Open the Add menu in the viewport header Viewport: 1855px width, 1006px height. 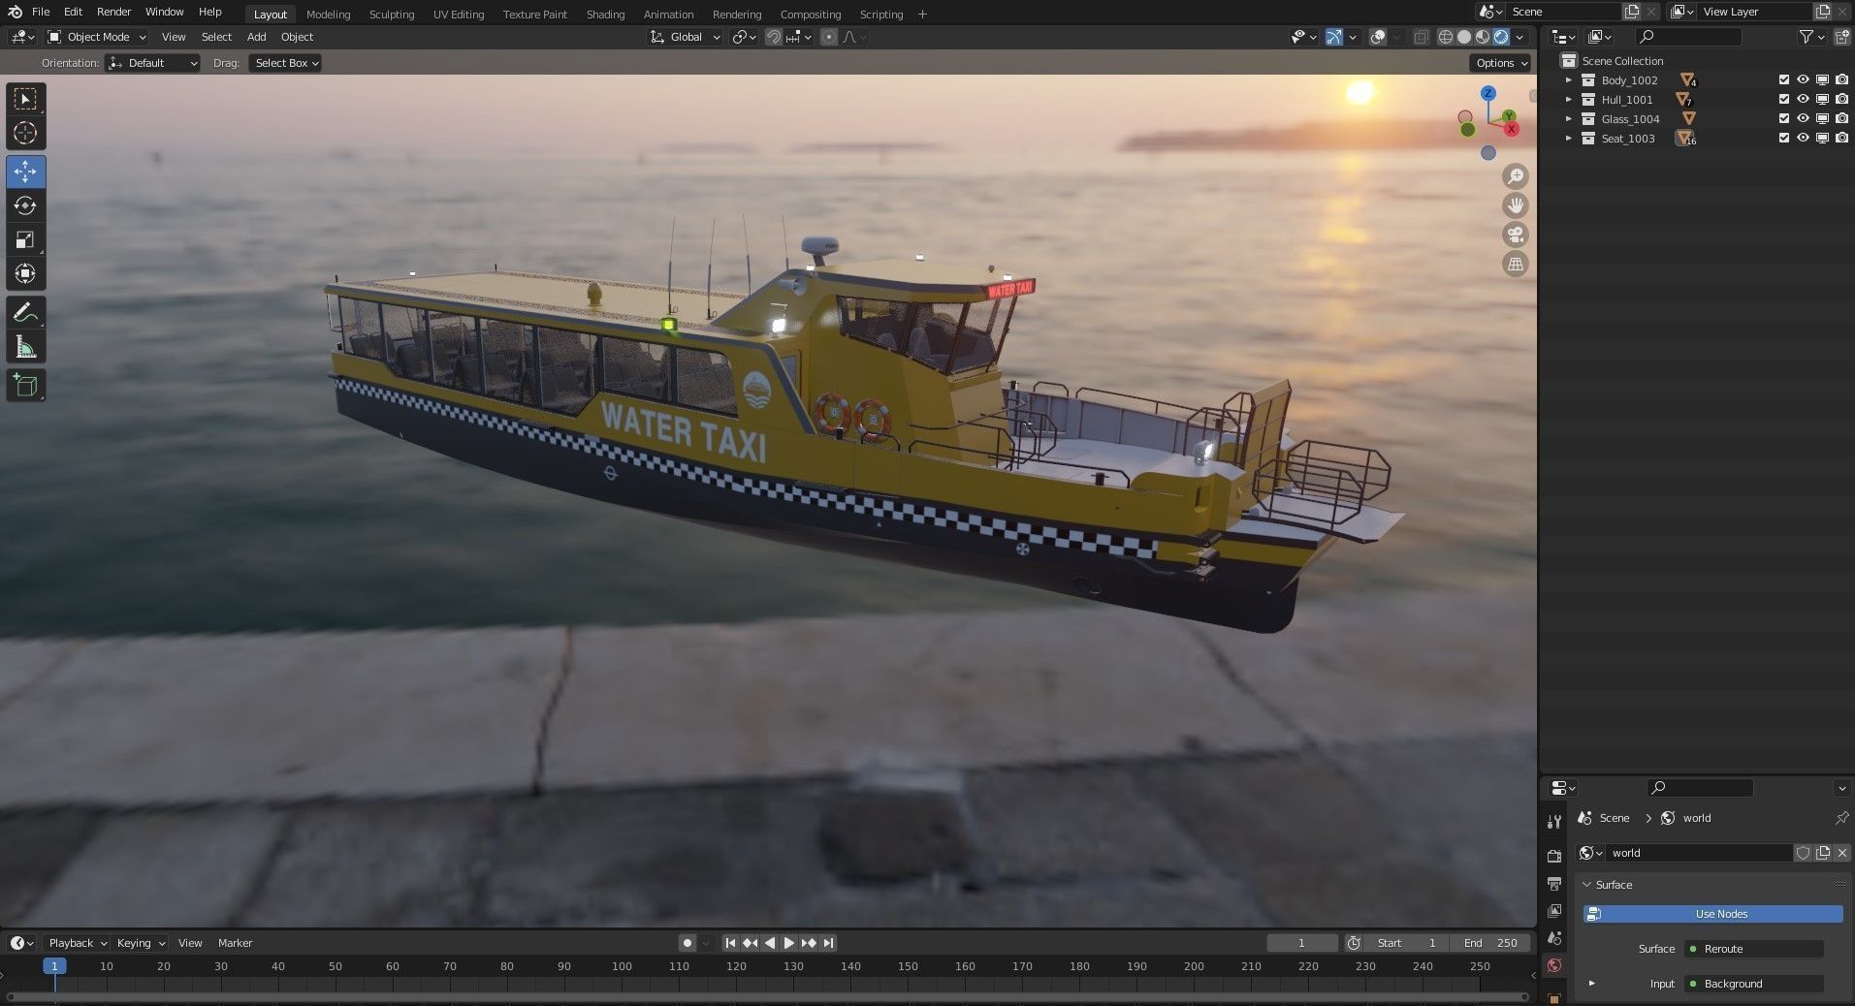coord(256,37)
